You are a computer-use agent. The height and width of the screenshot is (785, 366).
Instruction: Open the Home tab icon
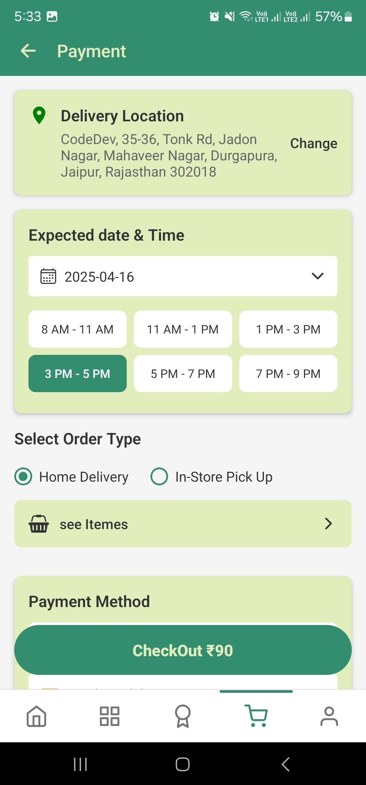coord(37,716)
